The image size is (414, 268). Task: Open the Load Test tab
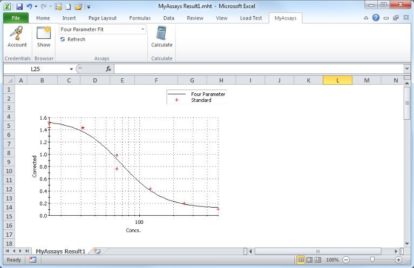[x=251, y=18]
